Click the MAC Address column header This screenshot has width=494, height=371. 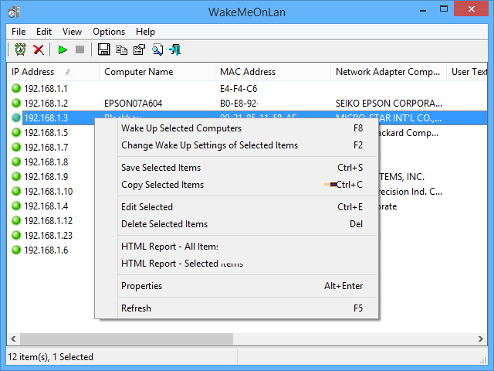pos(248,72)
